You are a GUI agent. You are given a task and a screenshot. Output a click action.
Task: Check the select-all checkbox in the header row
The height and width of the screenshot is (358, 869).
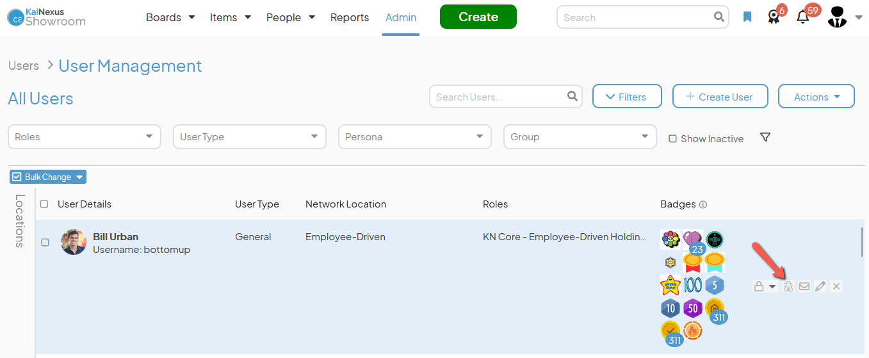click(x=44, y=204)
